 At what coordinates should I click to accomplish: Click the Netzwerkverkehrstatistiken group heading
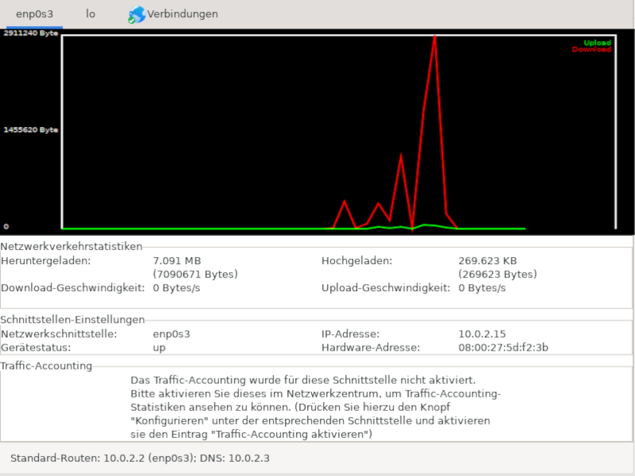tap(71, 246)
